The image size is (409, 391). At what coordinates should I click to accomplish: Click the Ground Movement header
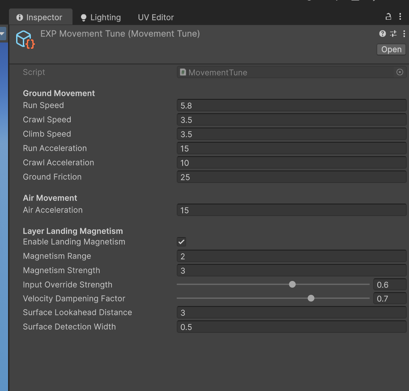coord(59,93)
